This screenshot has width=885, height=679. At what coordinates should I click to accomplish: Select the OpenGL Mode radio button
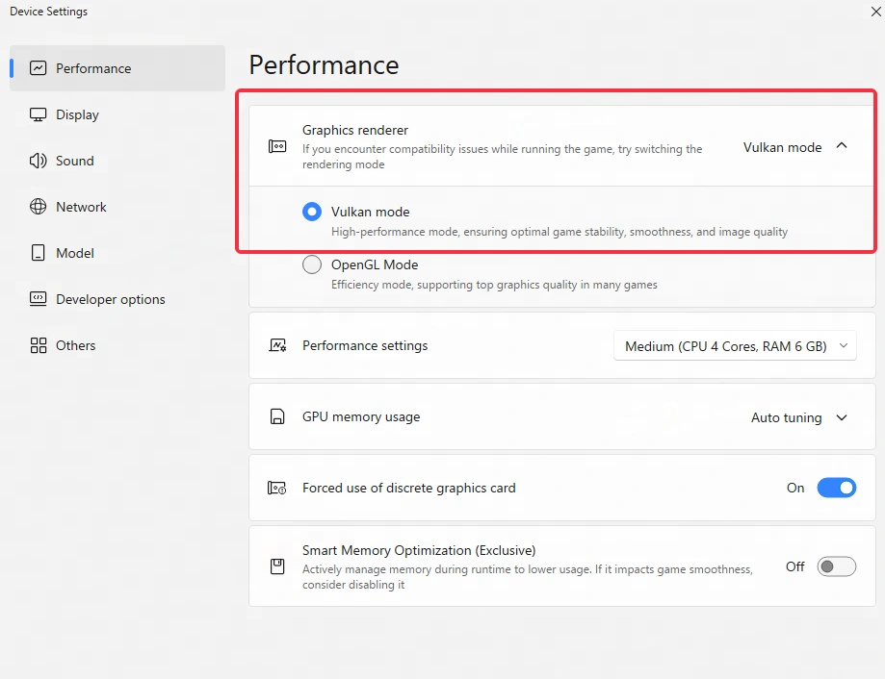click(312, 264)
